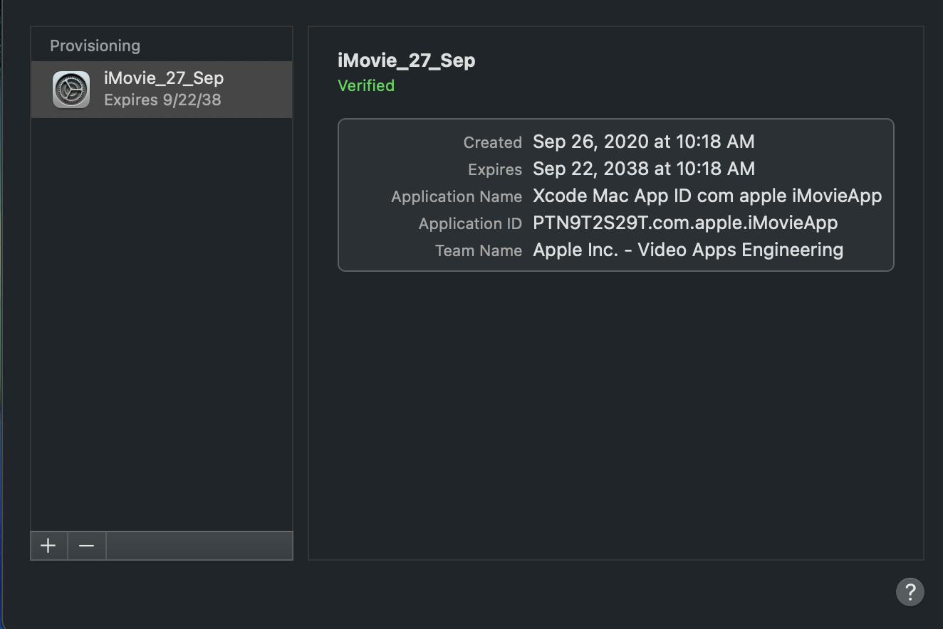Click the Expires field label in details
Screen dimensions: 943x629
tap(494, 169)
